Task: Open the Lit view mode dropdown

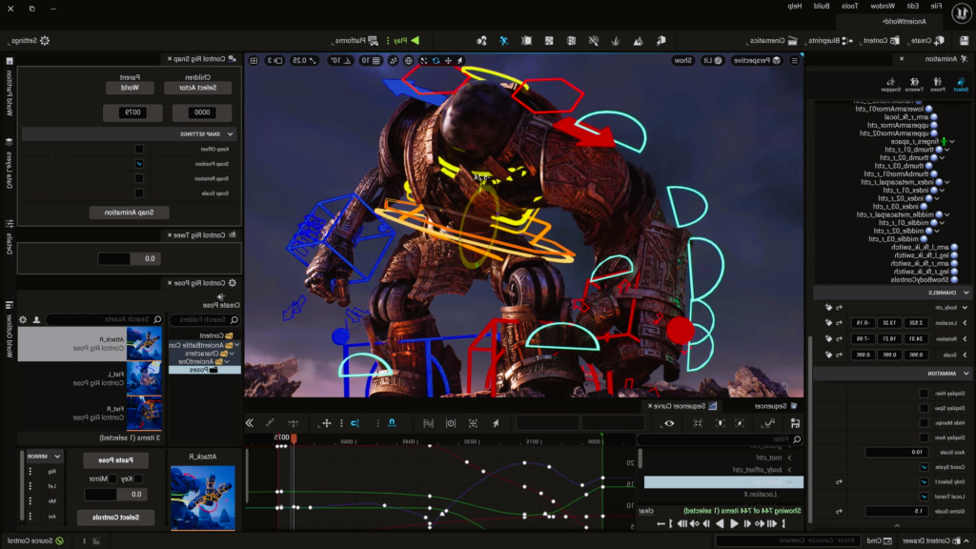Action: [x=712, y=60]
